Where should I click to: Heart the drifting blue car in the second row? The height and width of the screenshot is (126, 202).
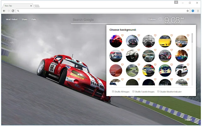pos(122,50)
